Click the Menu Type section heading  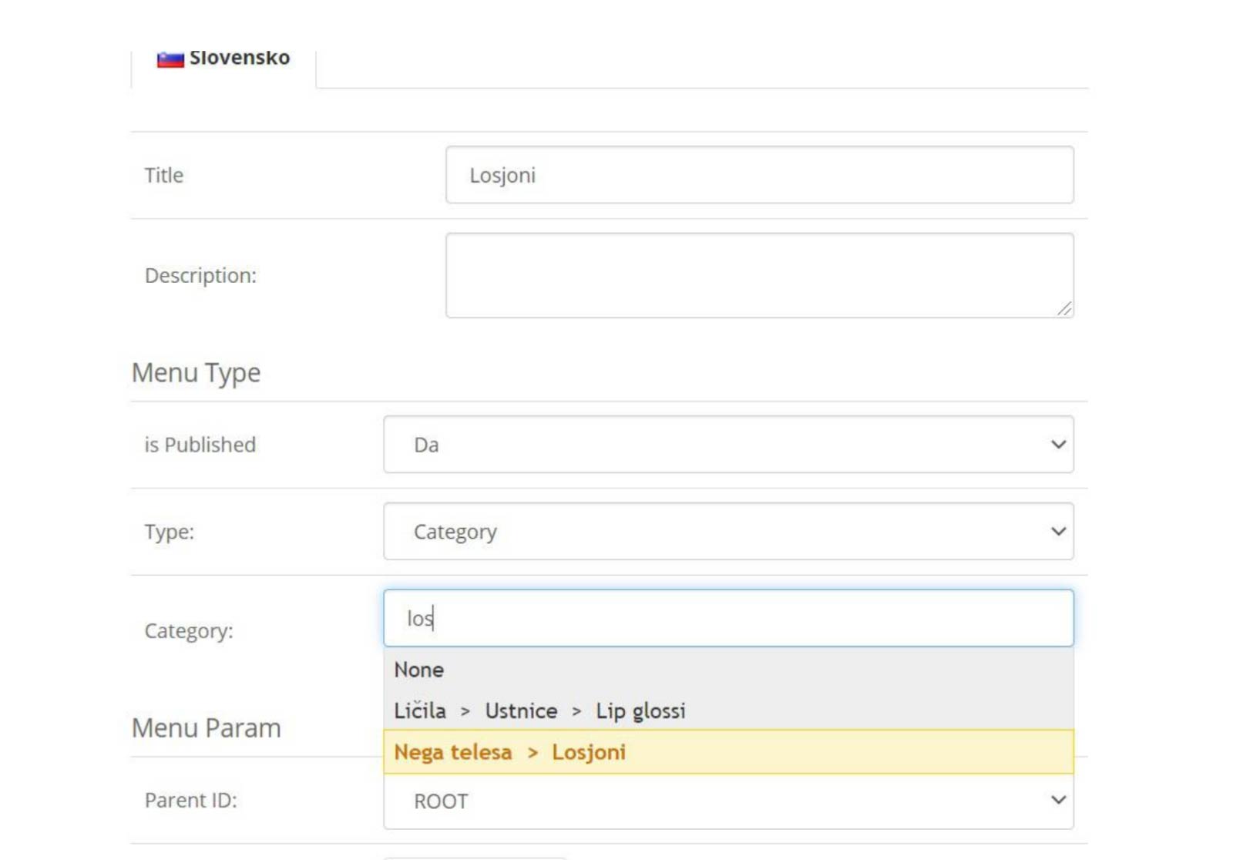coord(197,373)
